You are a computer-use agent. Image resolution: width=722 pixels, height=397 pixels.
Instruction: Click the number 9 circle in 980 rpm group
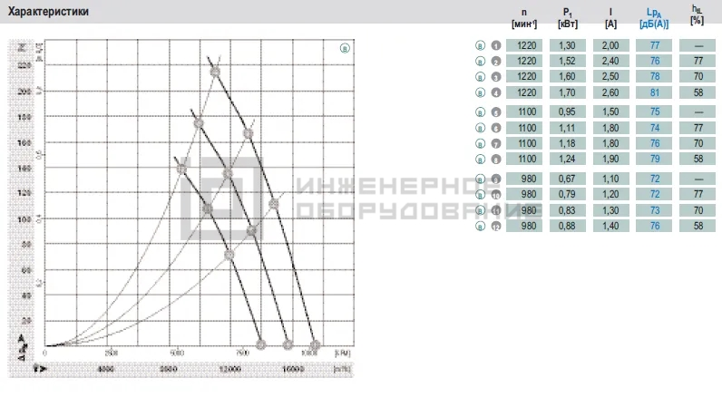[x=496, y=179]
